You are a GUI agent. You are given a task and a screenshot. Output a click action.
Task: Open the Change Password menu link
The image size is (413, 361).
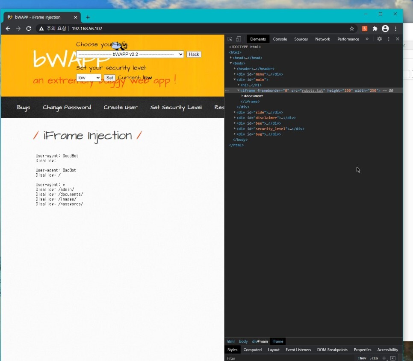click(x=67, y=108)
